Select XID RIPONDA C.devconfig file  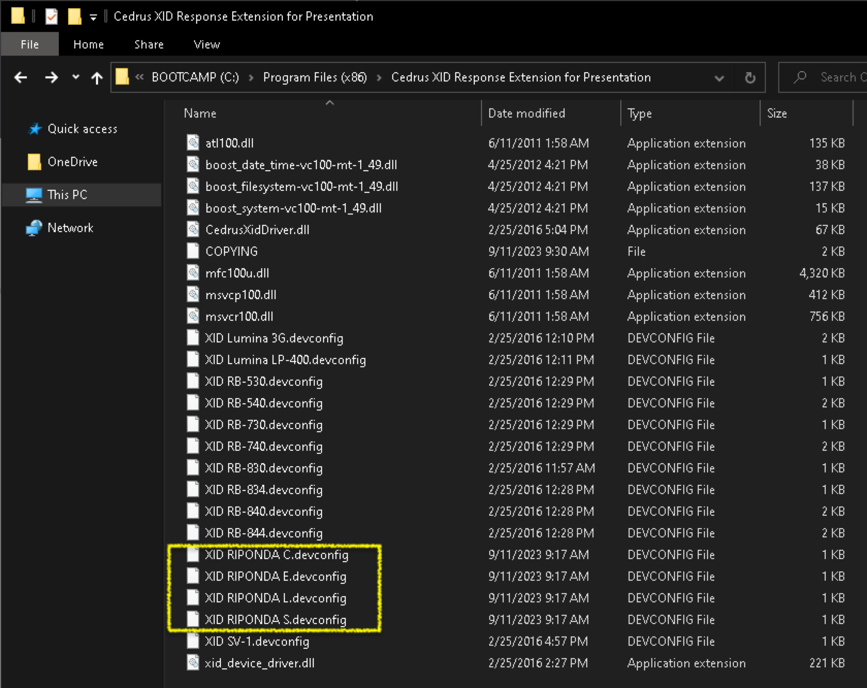click(276, 555)
